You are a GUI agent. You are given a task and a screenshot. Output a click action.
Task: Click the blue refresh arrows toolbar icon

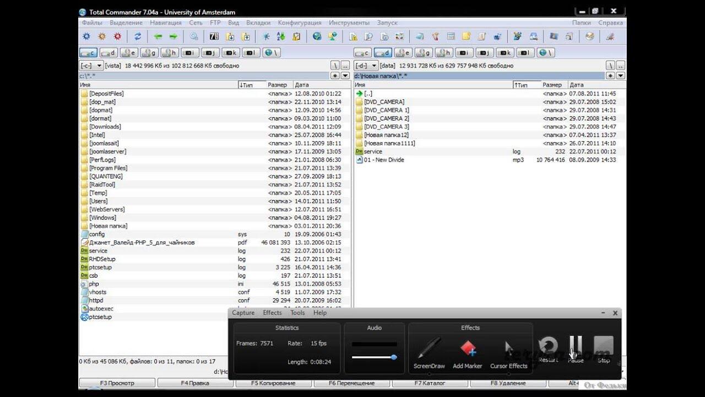pos(138,36)
